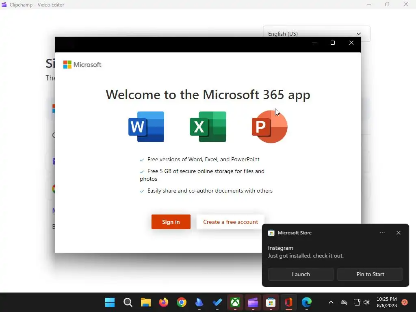Open notification center badge showing 9

point(405,302)
